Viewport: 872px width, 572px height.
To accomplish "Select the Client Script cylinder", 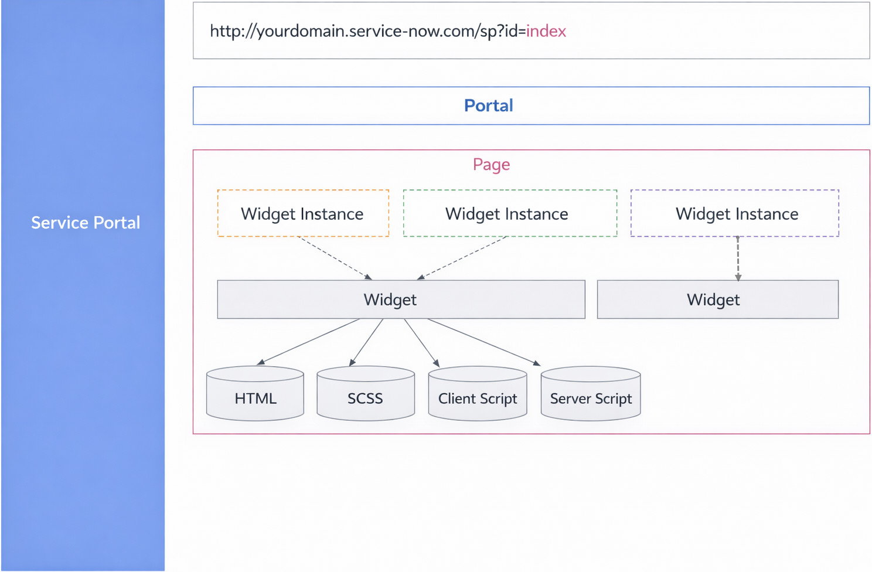I will click(x=478, y=393).
